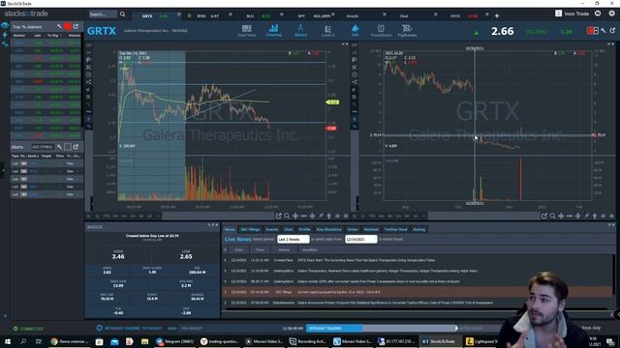Click the Inco Trade account button
This screenshot has height=348, width=620.
573,14
